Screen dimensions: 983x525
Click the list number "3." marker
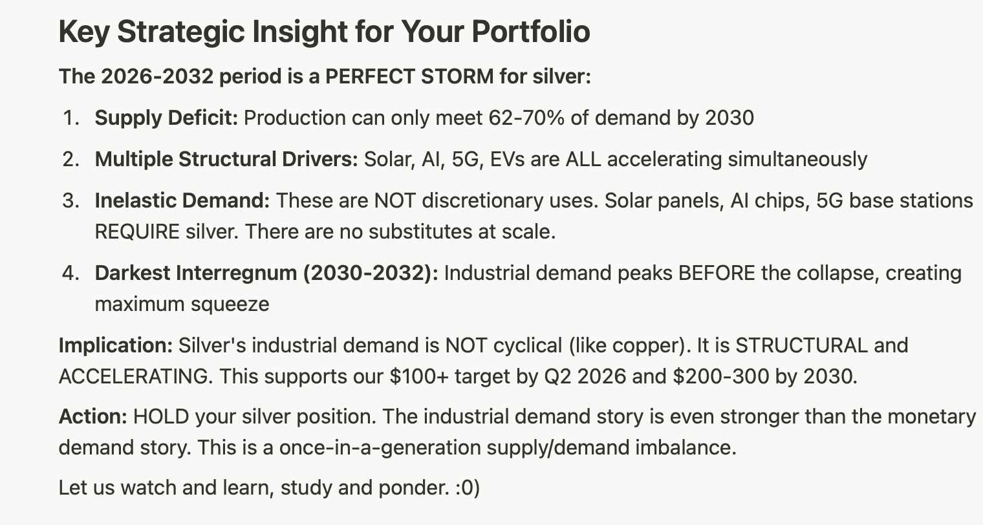70,201
